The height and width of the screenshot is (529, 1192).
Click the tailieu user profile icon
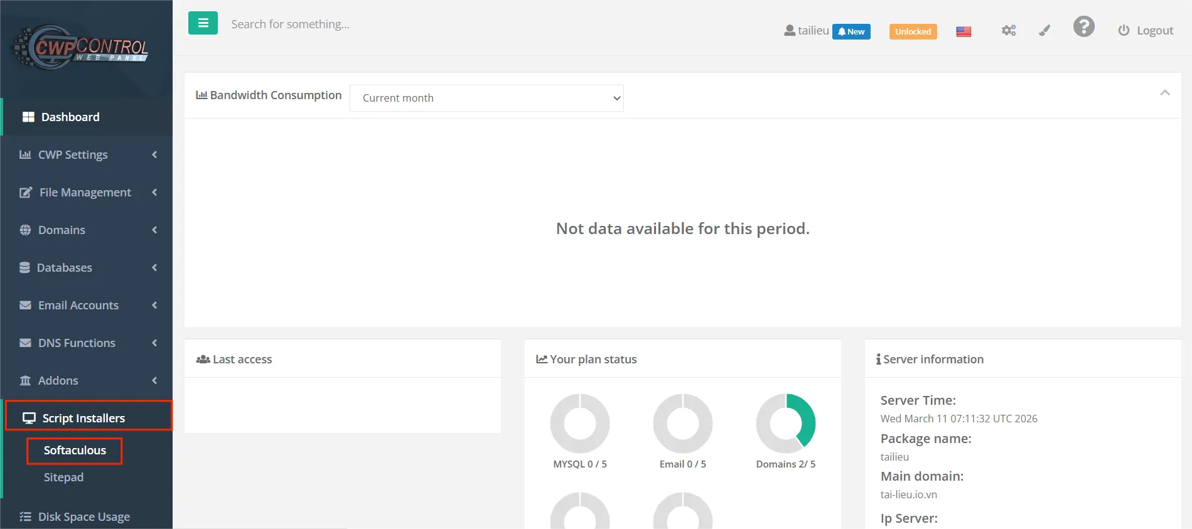(790, 30)
